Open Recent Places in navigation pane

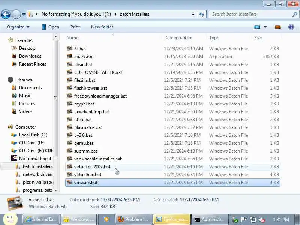(33, 64)
